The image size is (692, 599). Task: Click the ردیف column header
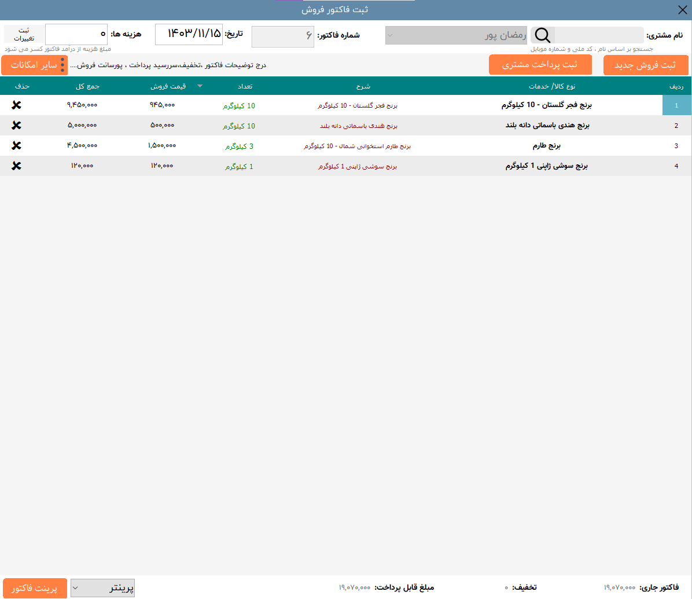point(676,86)
